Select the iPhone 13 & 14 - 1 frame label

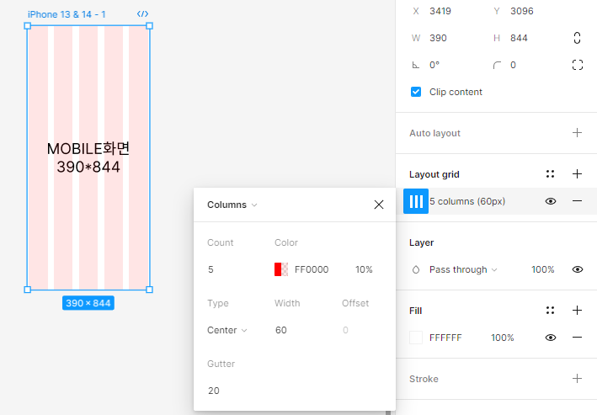(67, 14)
